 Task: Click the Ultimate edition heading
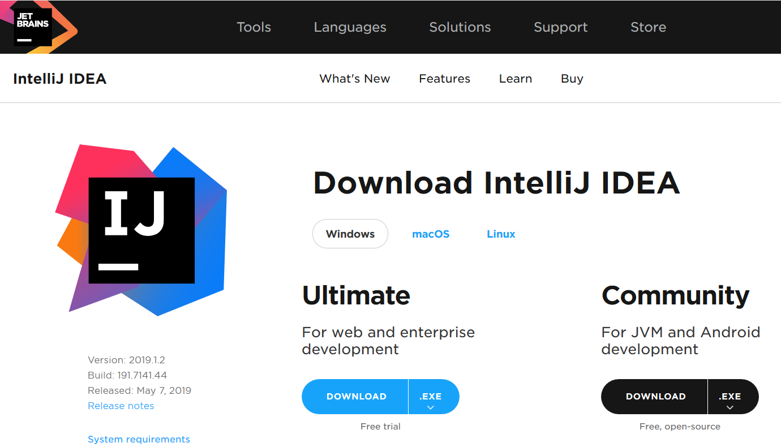(356, 295)
